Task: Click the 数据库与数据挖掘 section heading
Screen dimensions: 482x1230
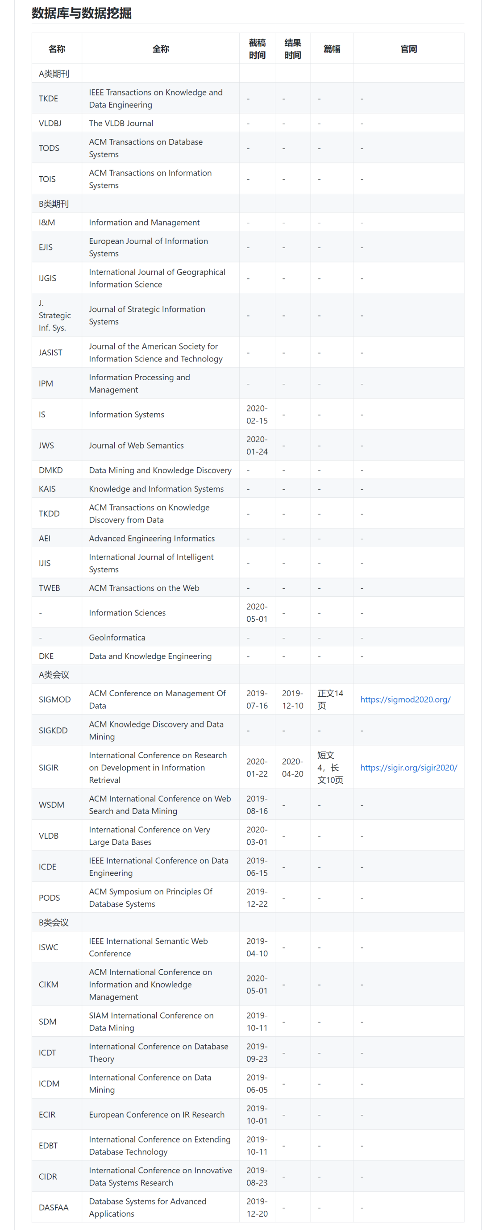Action: pyautogui.click(x=82, y=13)
